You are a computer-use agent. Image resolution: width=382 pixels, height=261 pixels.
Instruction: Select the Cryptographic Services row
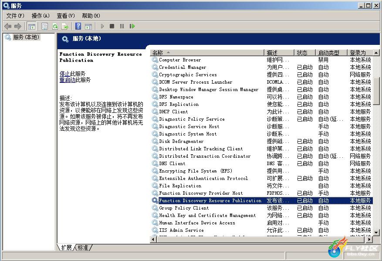[261, 75]
